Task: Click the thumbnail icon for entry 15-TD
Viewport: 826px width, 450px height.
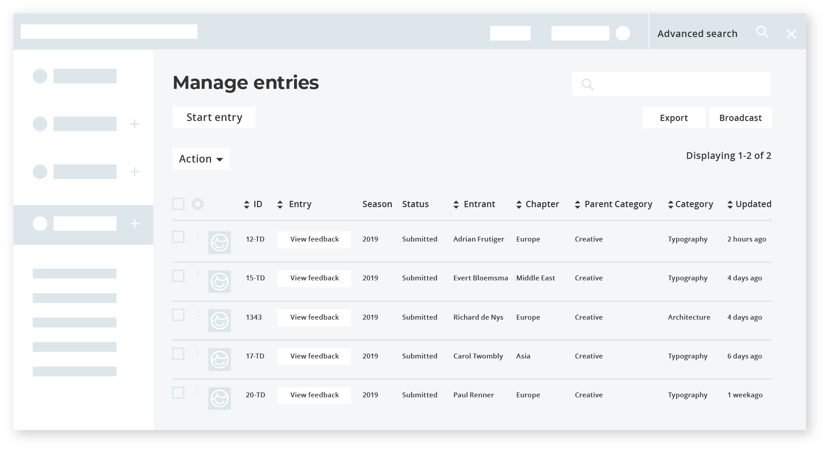Action: pos(220,282)
